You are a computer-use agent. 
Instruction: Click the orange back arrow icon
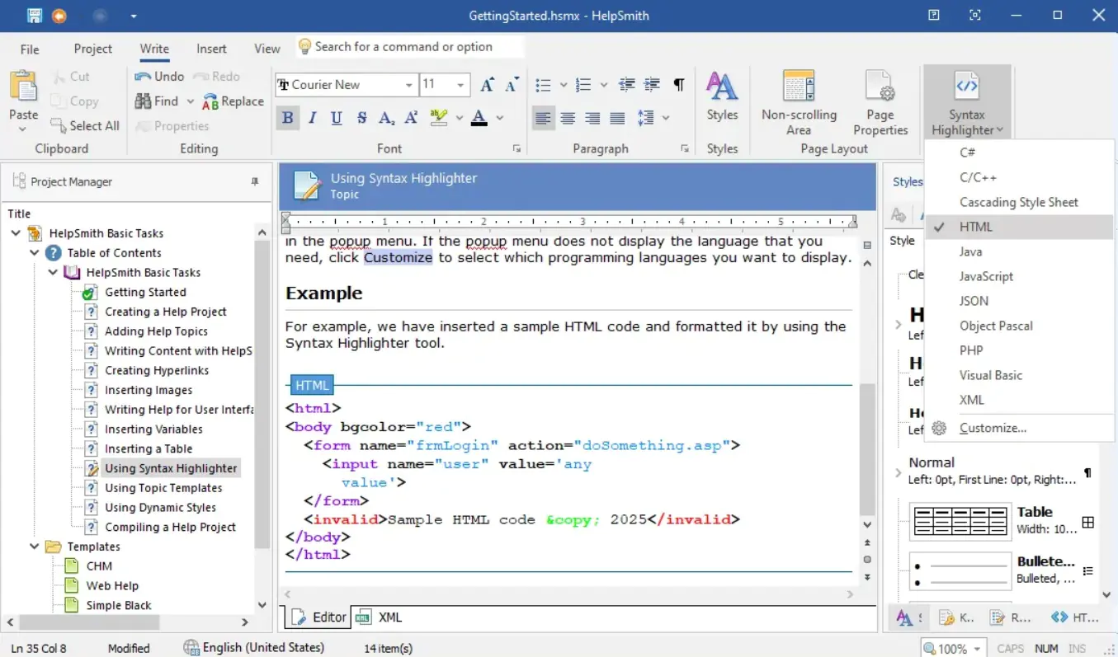pos(59,16)
